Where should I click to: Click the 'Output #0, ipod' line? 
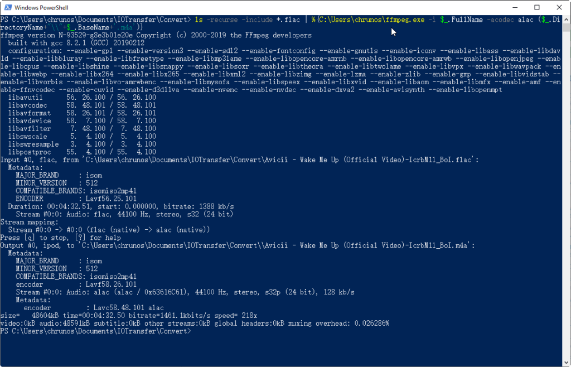point(238,245)
